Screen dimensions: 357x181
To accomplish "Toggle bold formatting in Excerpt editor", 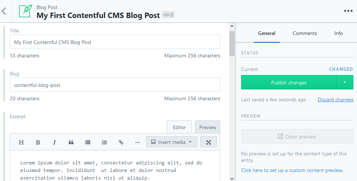I will tap(38, 142).
